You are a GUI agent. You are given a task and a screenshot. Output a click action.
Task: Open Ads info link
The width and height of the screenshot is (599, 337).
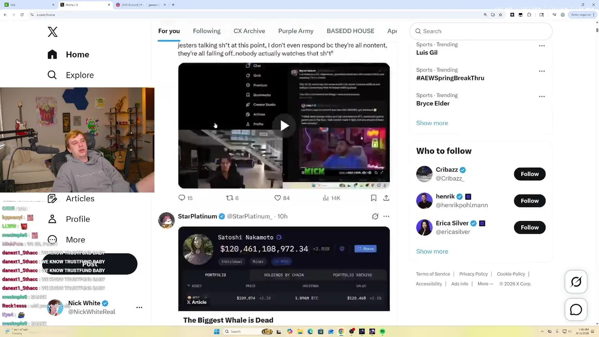point(460,284)
